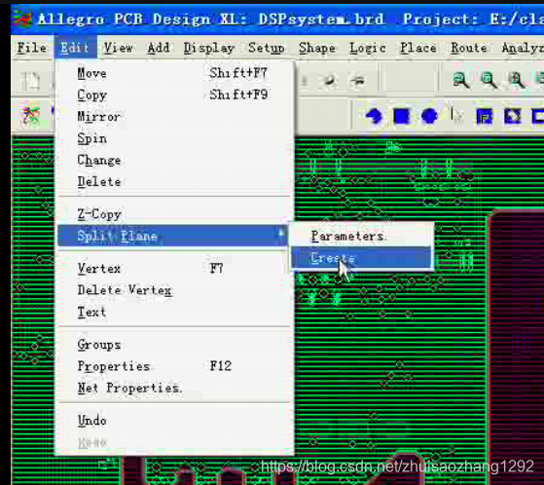The width and height of the screenshot is (544, 485).
Task: Choose Groups in the Edit menu
Action: coord(174,345)
